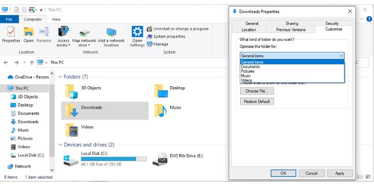This screenshot has width=374, height=185.
Task: Open the Previous Versions tab
Action: 291,30
